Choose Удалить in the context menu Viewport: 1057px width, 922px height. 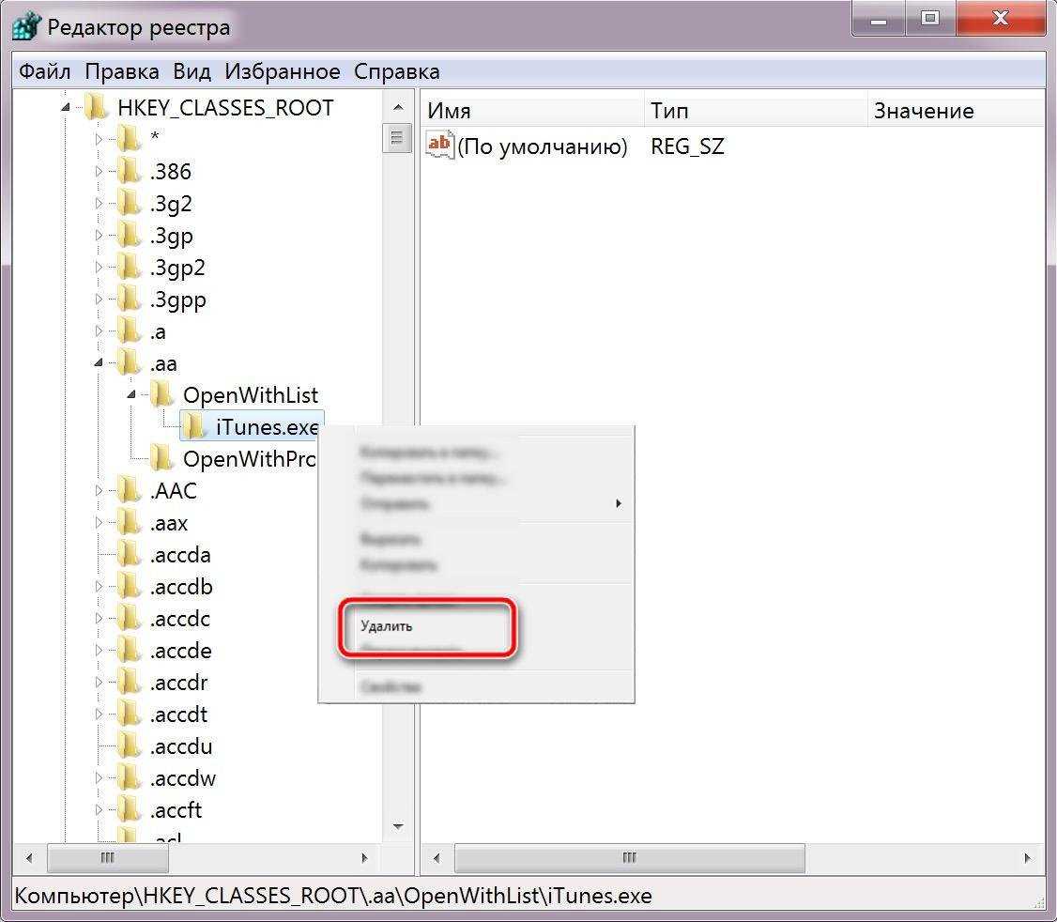(x=387, y=626)
